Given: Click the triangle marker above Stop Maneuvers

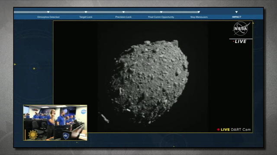Looking at the screenshot, I should click(x=199, y=12).
